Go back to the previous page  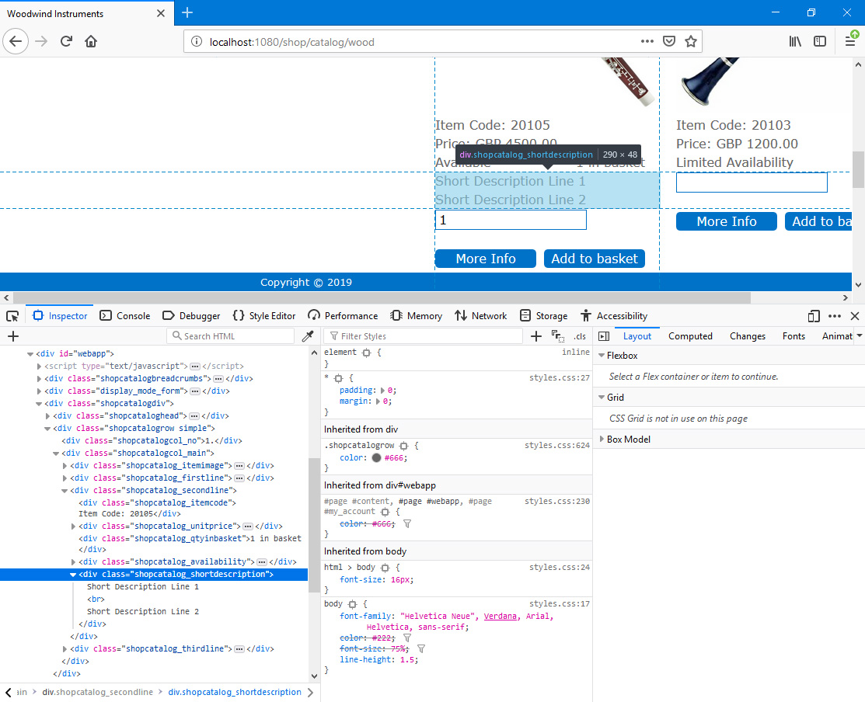pos(16,41)
